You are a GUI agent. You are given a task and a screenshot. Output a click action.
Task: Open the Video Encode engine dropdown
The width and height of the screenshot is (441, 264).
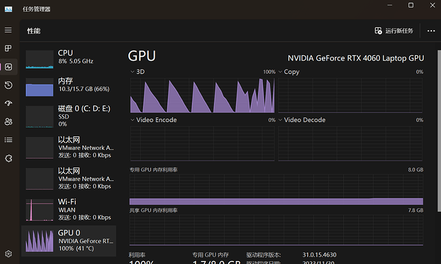(153, 120)
